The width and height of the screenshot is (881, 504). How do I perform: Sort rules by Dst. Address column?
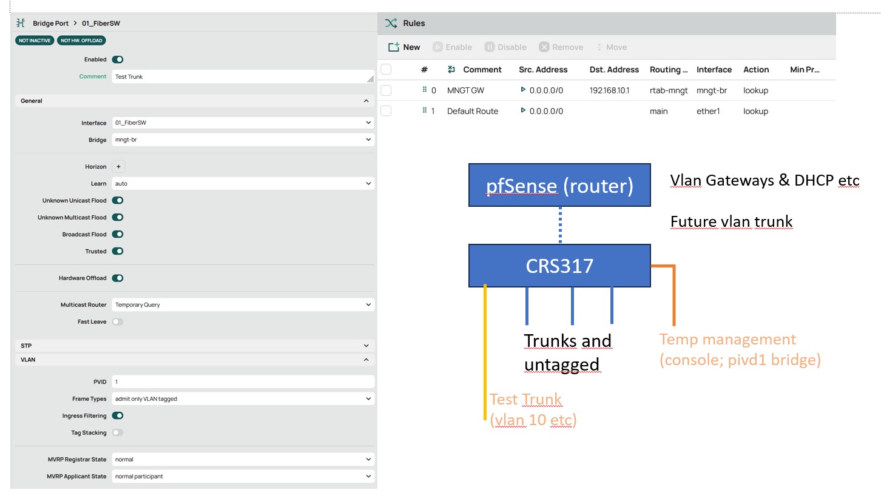tap(614, 70)
